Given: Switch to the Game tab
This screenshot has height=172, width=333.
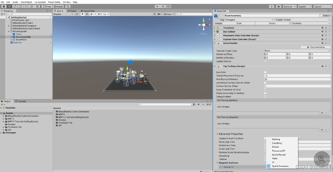Looking at the screenshot, I should point(72,11).
